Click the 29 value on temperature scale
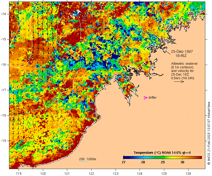Image resolution: width=212 pixels, height=176 pixels. point(163,162)
